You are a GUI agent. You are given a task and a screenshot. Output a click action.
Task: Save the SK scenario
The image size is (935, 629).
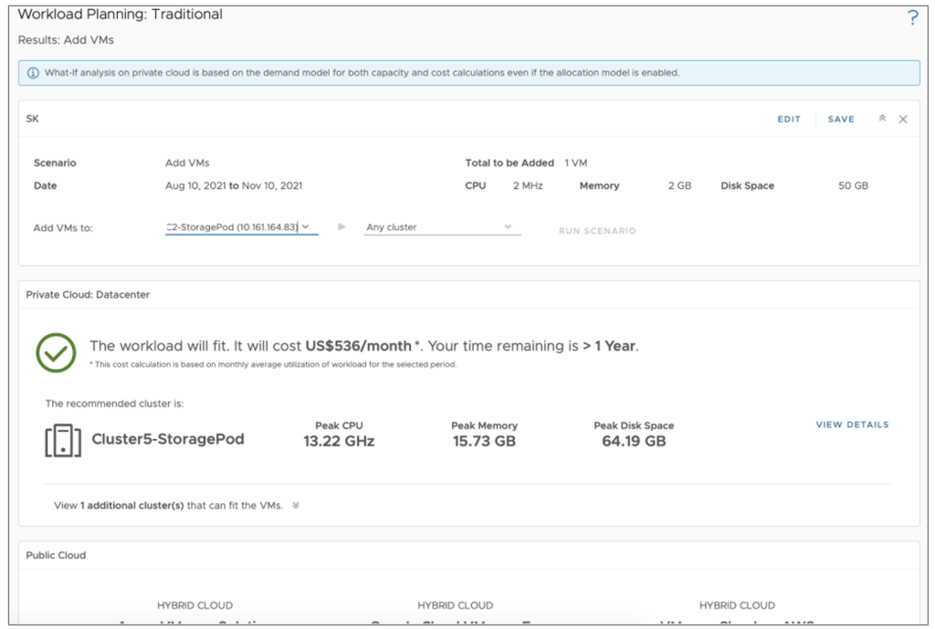coord(841,120)
